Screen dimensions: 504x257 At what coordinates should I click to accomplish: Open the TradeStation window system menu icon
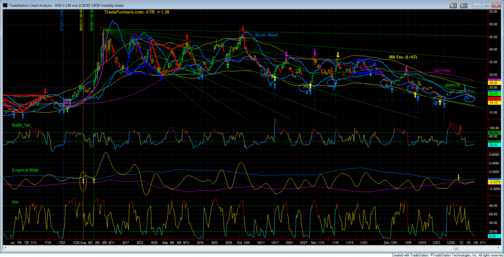point(5,5)
